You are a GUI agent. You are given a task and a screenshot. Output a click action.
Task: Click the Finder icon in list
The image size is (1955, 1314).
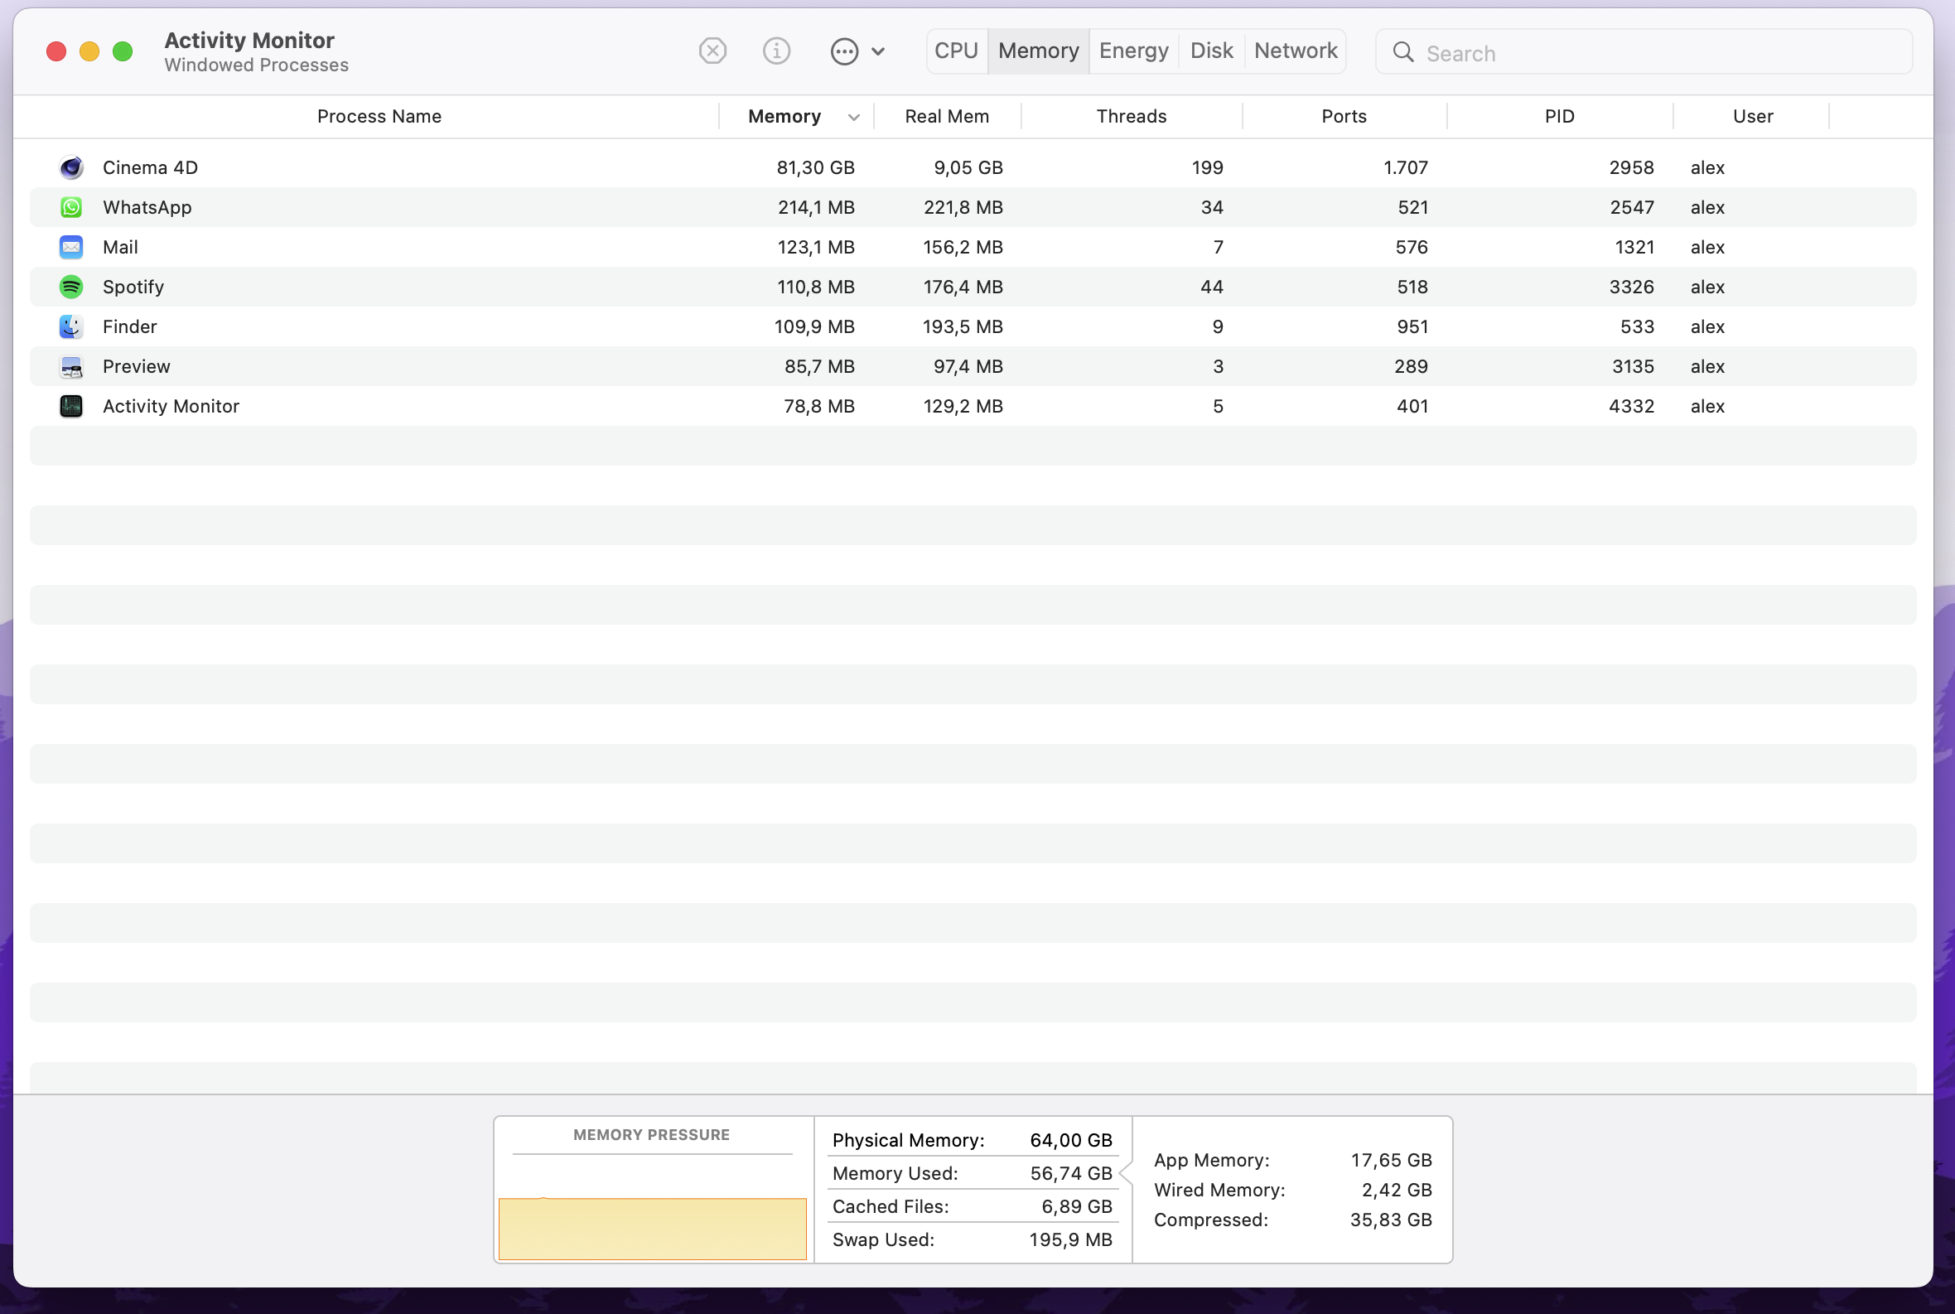(x=71, y=326)
